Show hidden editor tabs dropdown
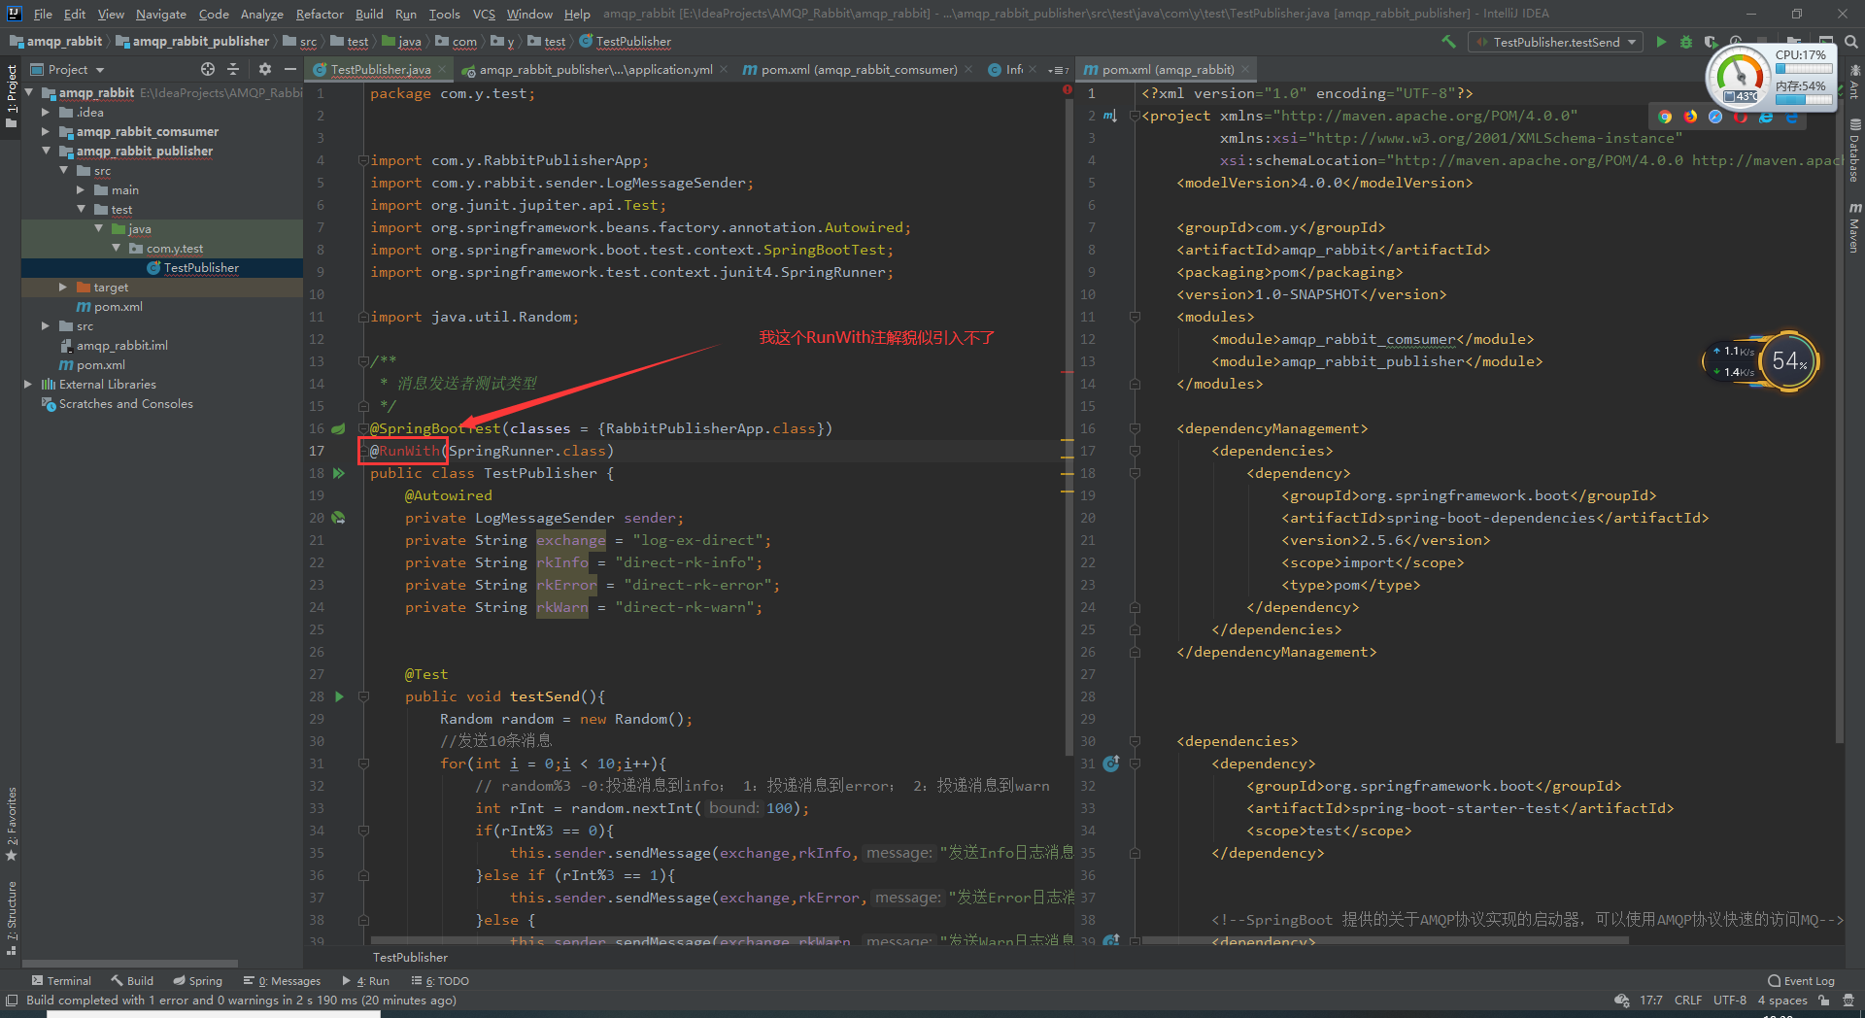 (1058, 70)
